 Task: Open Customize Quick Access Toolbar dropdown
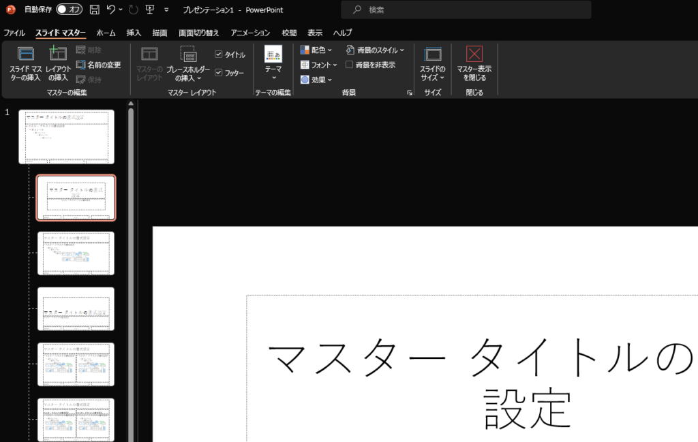point(166,10)
